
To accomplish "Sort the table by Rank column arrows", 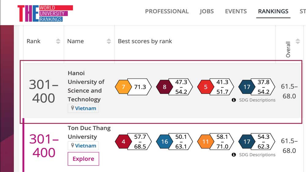I will [x=58, y=41].
